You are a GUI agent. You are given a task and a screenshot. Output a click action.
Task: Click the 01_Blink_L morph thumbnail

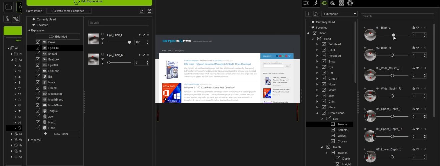point(370,35)
